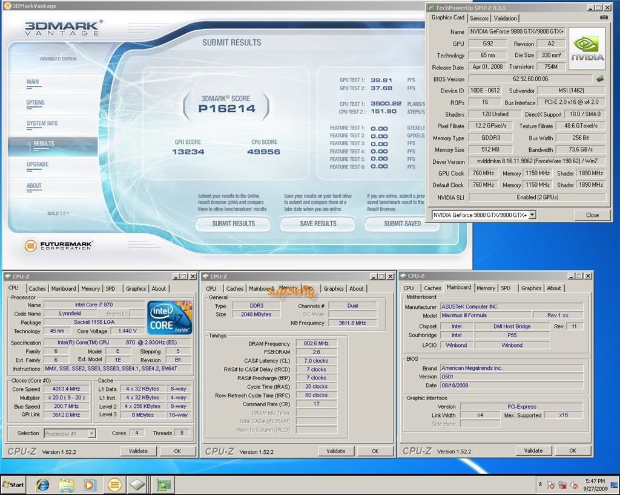Go to System Info in 3DMark sidebar

pyautogui.click(x=42, y=123)
